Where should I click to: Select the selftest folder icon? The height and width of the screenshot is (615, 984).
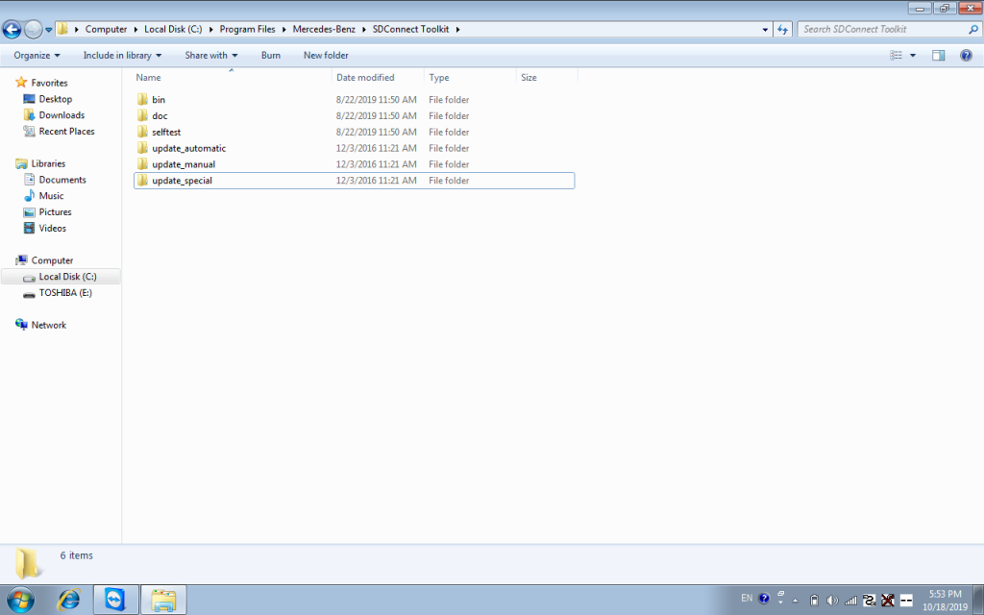point(142,132)
